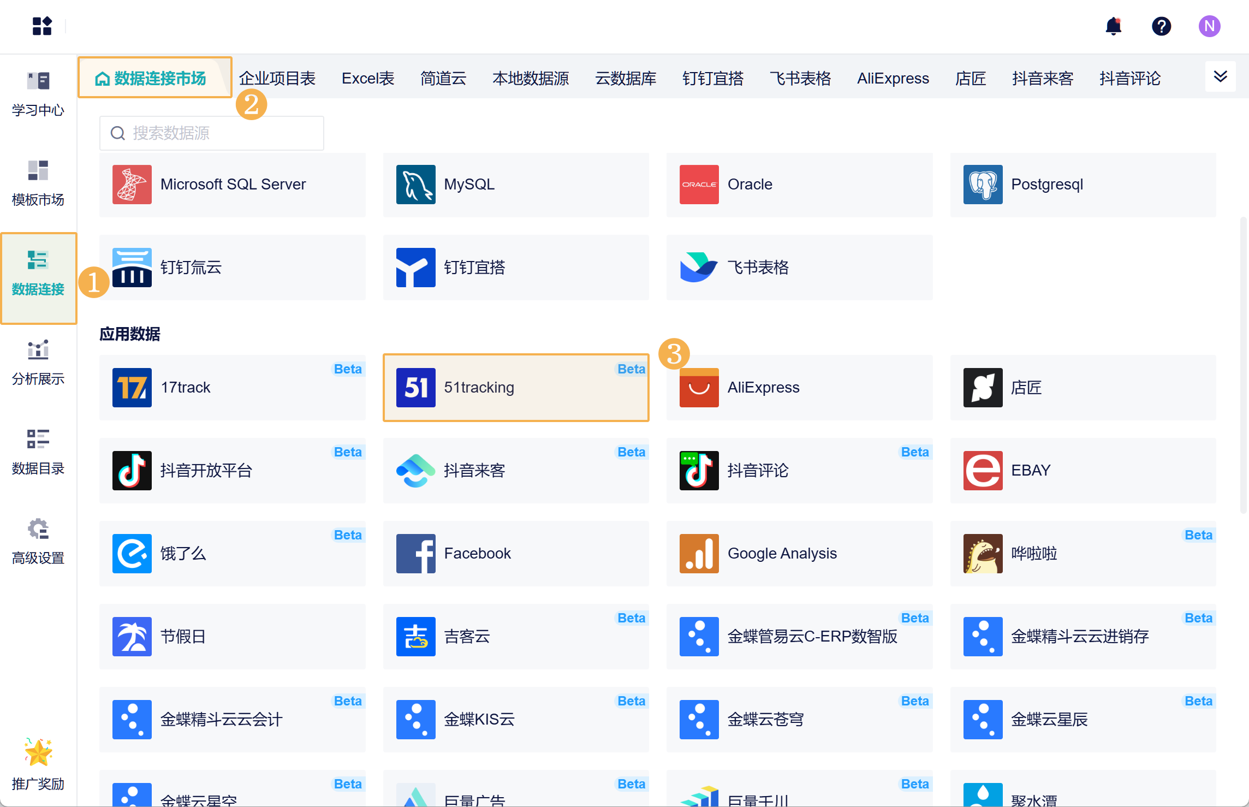Switch to the 云数据库 tab
1249x807 pixels.
pos(626,78)
